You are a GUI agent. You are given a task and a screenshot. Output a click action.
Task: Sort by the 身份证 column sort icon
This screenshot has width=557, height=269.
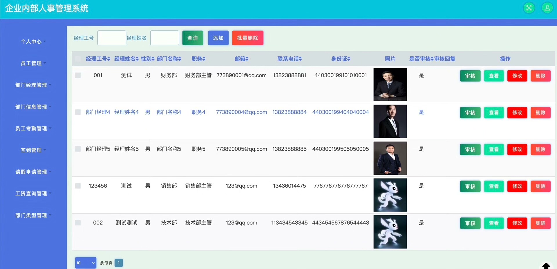pos(349,59)
